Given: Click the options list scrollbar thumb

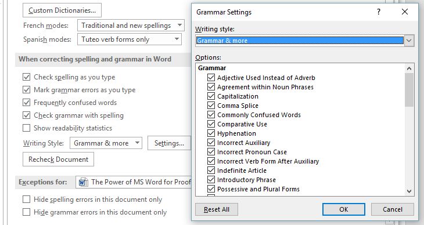Looking at the screenshot, I should (x=409, y=90).
